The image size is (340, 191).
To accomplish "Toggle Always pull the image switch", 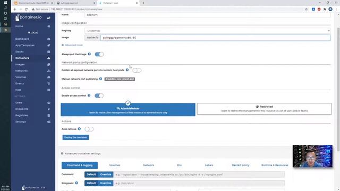I will click(x=99, y=54).
